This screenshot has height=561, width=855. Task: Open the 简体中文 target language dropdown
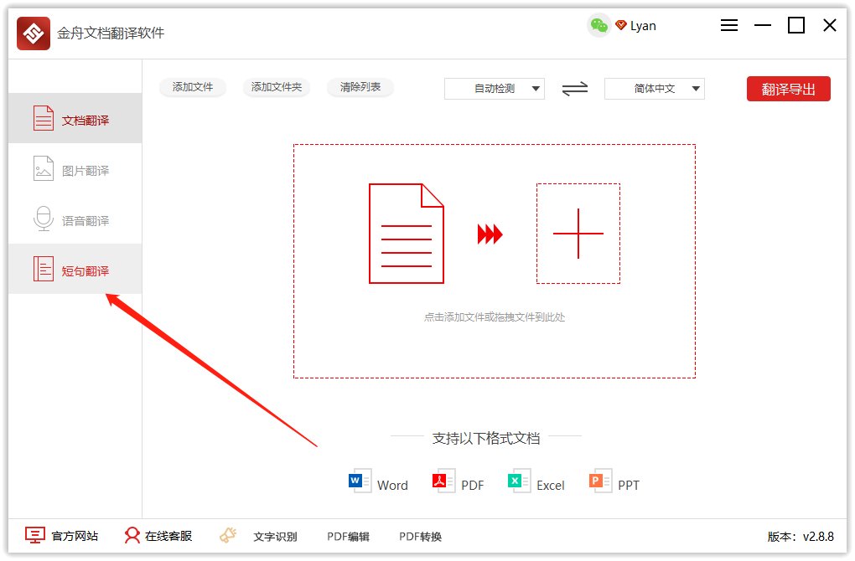point(654,88)
